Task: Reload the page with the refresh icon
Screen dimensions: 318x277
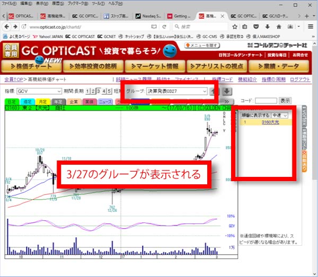Action: (x=164, y=26)
